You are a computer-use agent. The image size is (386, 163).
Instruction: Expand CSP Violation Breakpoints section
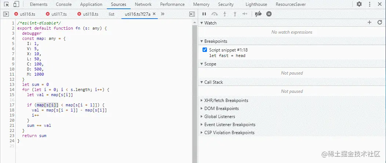point(201,133)
